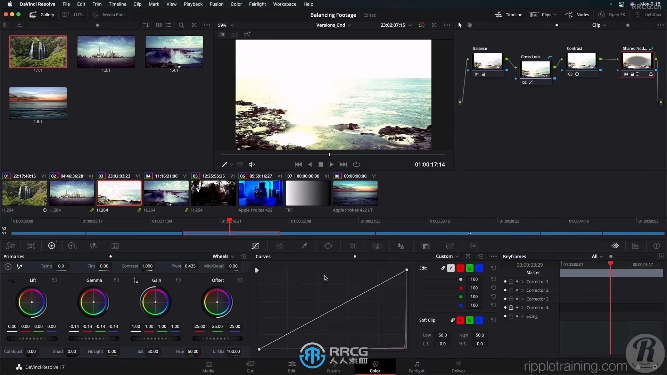
Task: Select the Window/Mask tool icon
Action: point(328,246)
